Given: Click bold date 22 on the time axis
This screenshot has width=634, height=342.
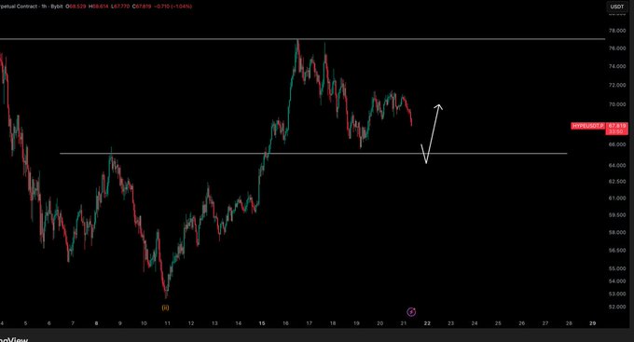Looking at the screenshot, I should 427,323.
